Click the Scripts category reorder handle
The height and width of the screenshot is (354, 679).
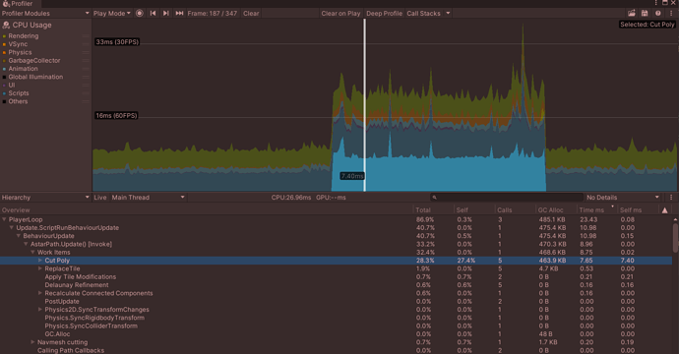click(x=86, y=93)
